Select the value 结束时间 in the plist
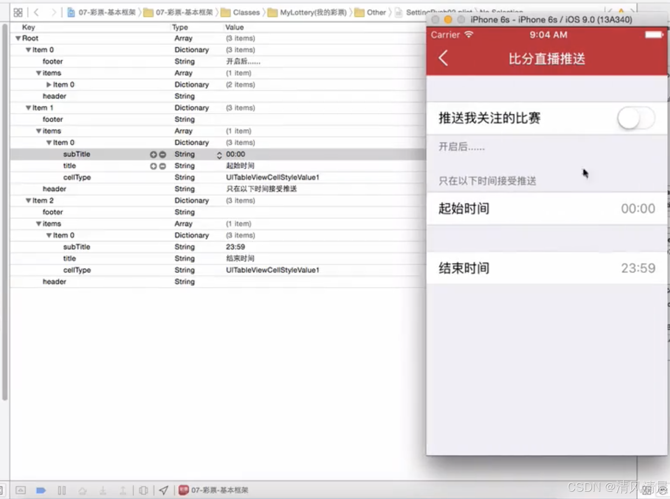This screenshot has width=670, height=499. (240, 258)
